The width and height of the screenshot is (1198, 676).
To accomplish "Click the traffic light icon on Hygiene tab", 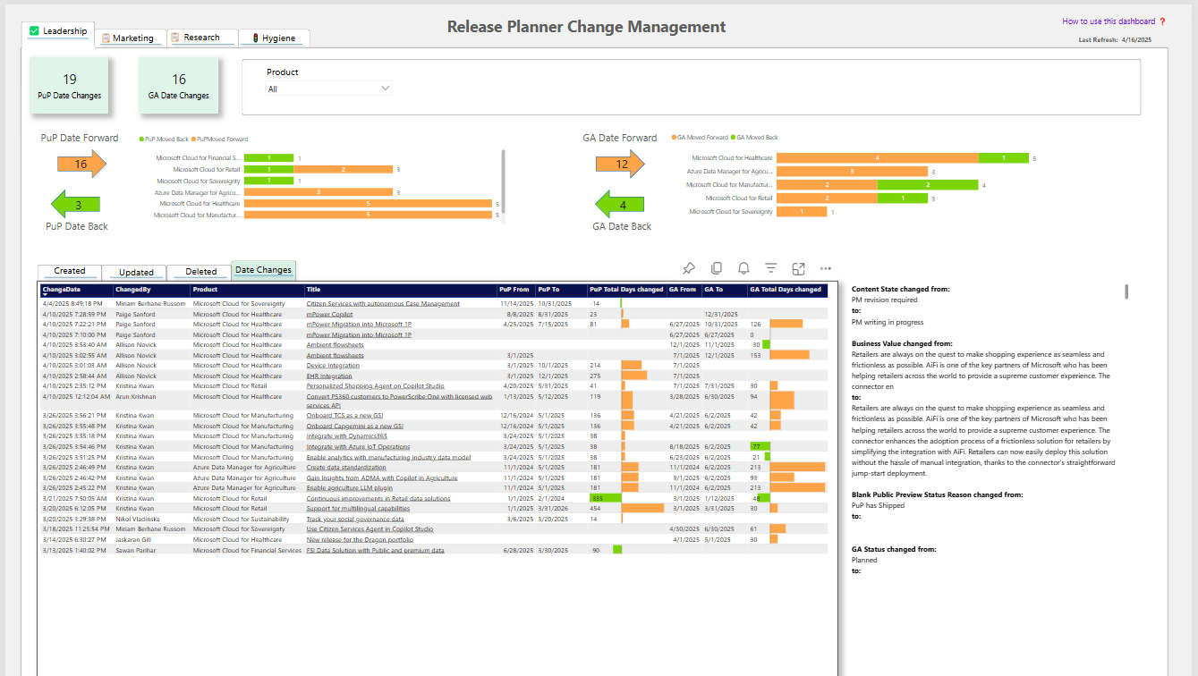I will (x=254, y=38).
